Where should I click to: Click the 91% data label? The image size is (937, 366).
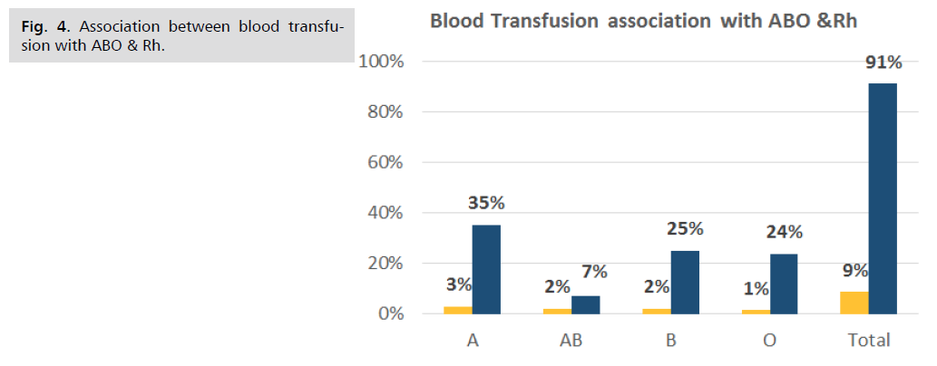pyautogui.click(x=883, y=63)
